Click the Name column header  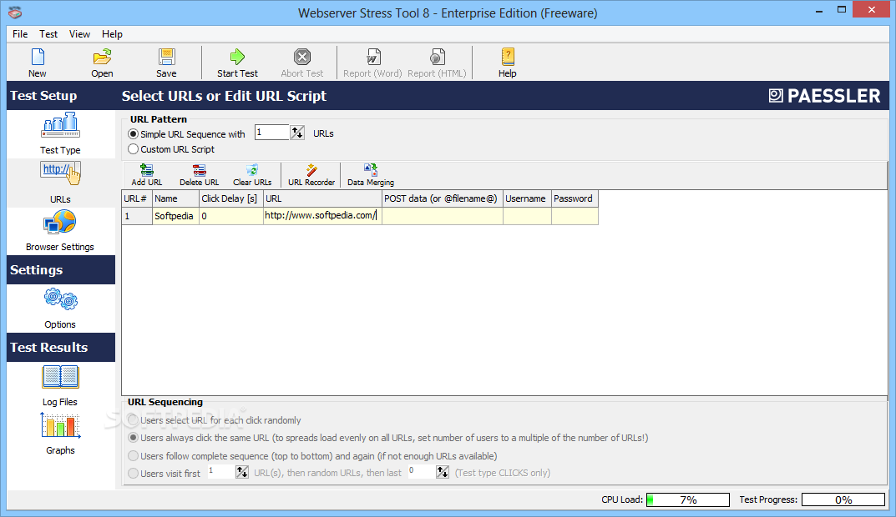[x=175, y=198]
